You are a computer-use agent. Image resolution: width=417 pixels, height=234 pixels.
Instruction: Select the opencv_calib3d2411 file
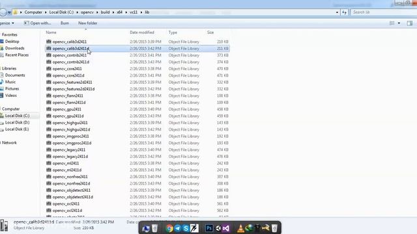[x=70, y=42]
